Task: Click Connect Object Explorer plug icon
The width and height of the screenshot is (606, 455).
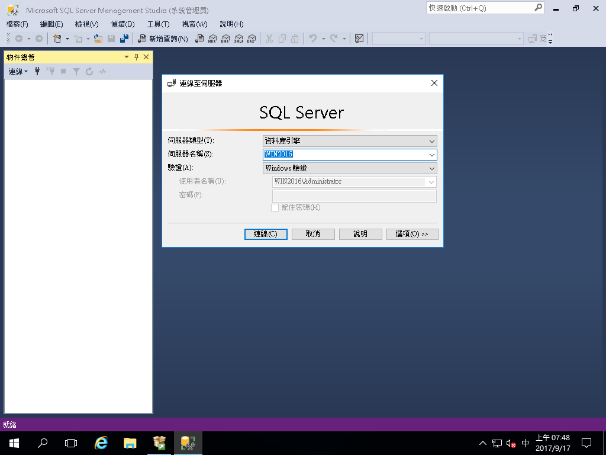Action: (37, 71)
